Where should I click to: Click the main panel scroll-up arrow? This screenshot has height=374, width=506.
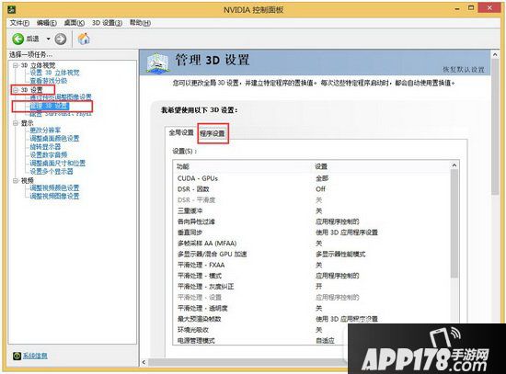(495, 55)
